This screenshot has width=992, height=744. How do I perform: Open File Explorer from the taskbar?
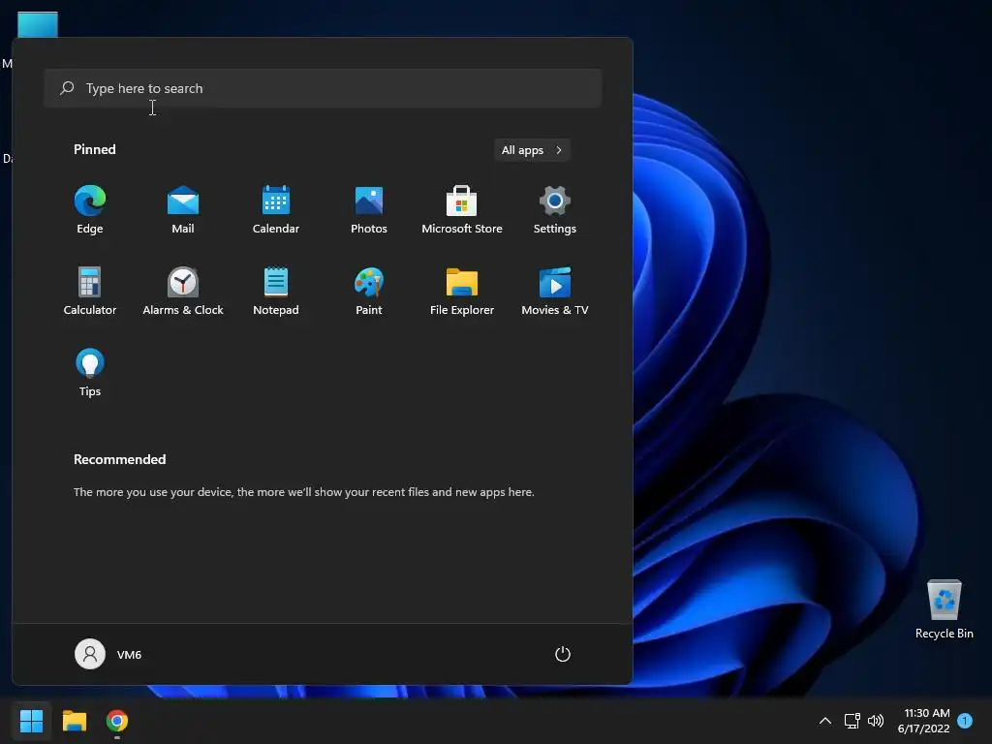coord(74,721)
